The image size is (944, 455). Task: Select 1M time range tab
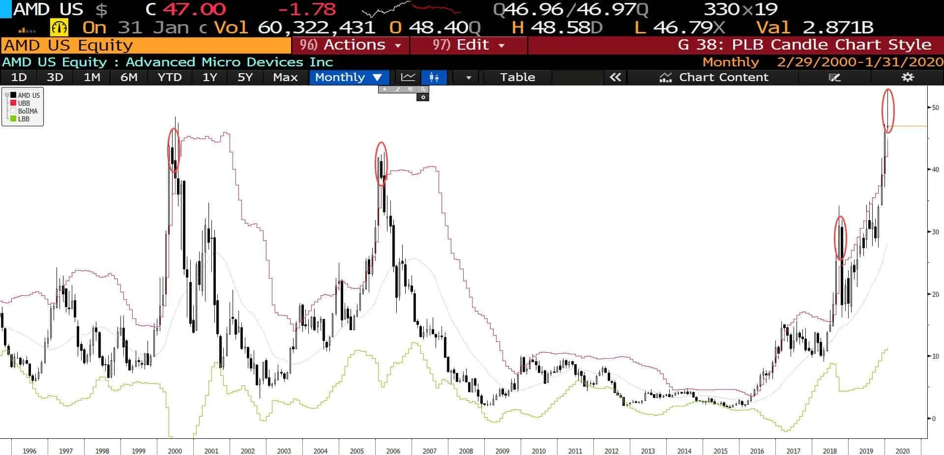point(92,77)
